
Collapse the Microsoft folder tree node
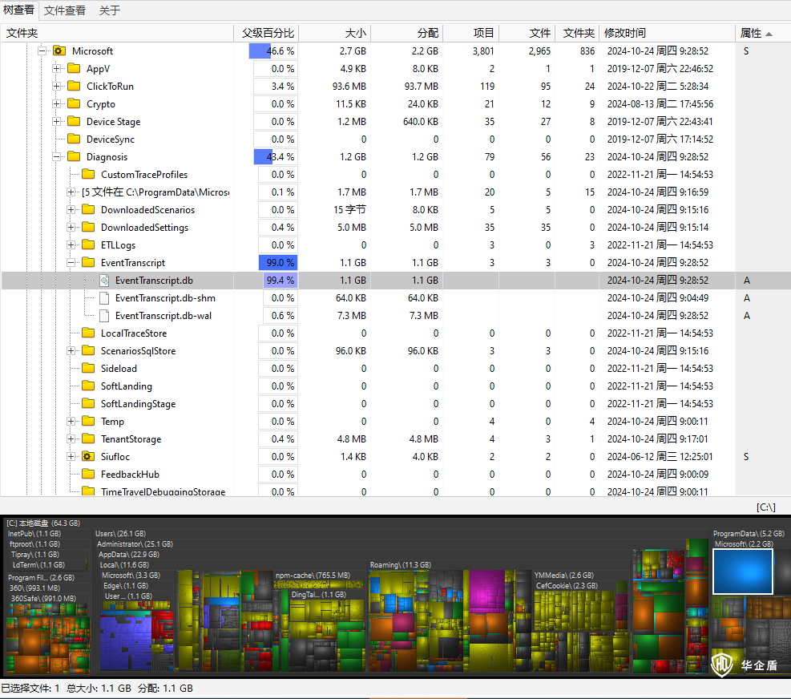(42, 51)
